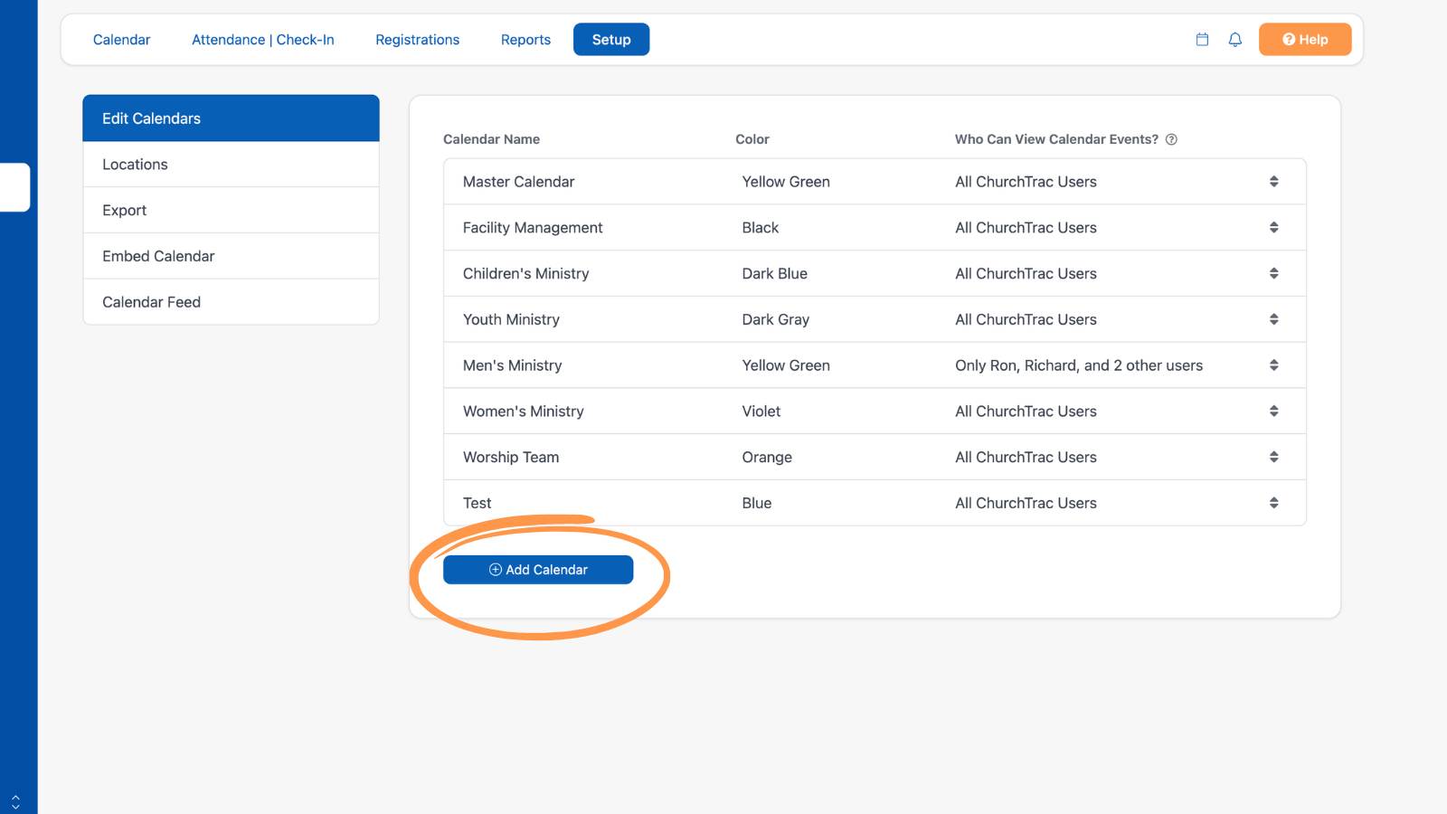
Task: Select Edit Calendars in the sidebar
Action: coord(231,118)
